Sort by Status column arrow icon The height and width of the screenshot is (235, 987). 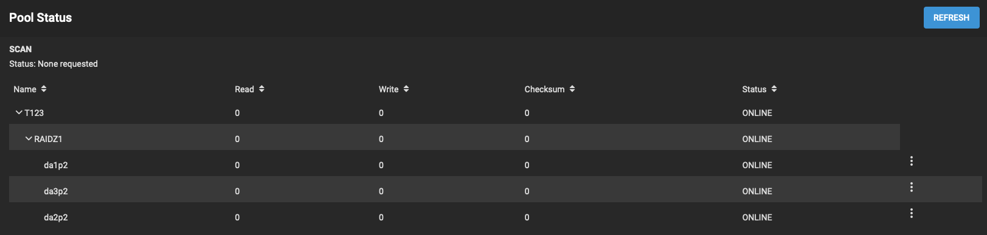(774, 89)
